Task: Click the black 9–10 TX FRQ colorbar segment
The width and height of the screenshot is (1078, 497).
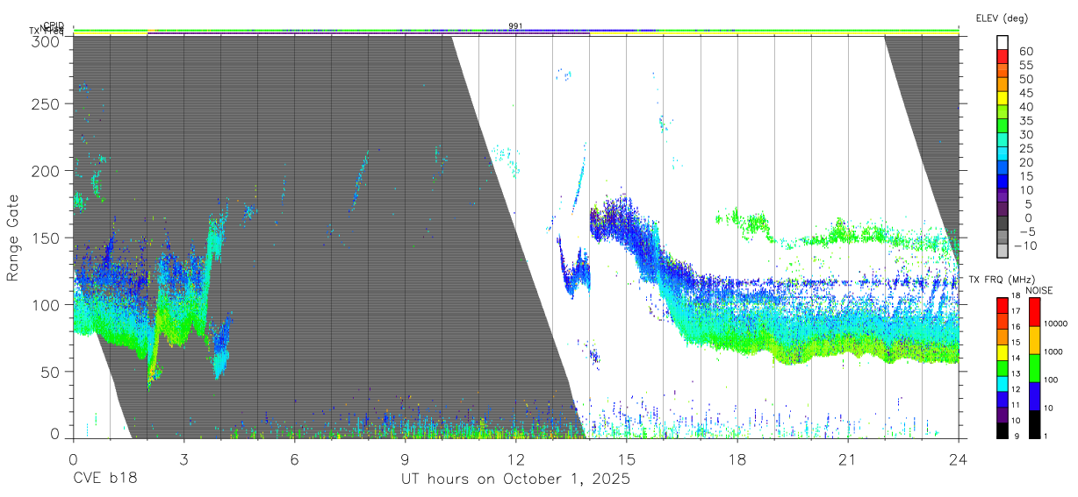Action: [1002, 429]
